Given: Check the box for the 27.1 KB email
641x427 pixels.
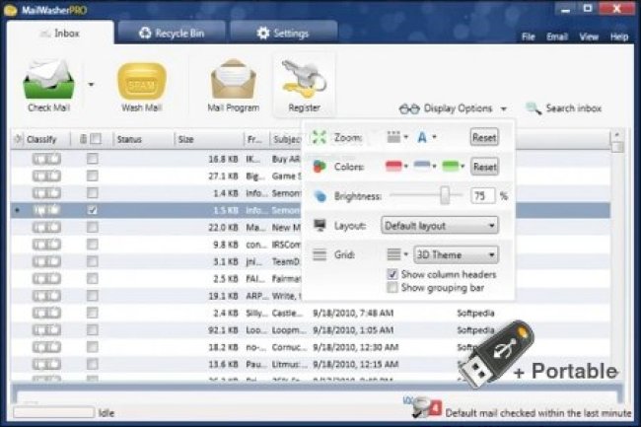Looking at the screenshot, I should (93, 176).
